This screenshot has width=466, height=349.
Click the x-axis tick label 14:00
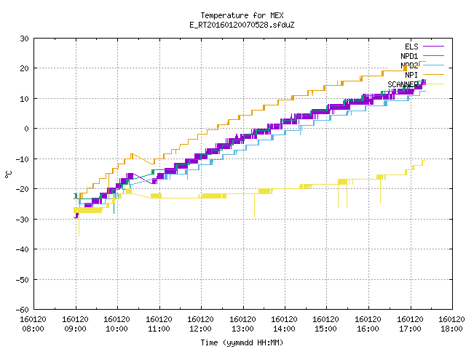pos(285,329)
